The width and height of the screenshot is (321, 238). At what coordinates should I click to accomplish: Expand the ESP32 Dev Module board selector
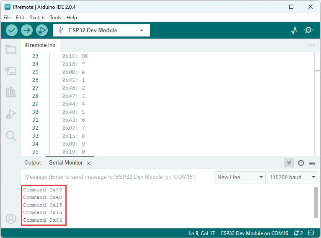point(101,30)
